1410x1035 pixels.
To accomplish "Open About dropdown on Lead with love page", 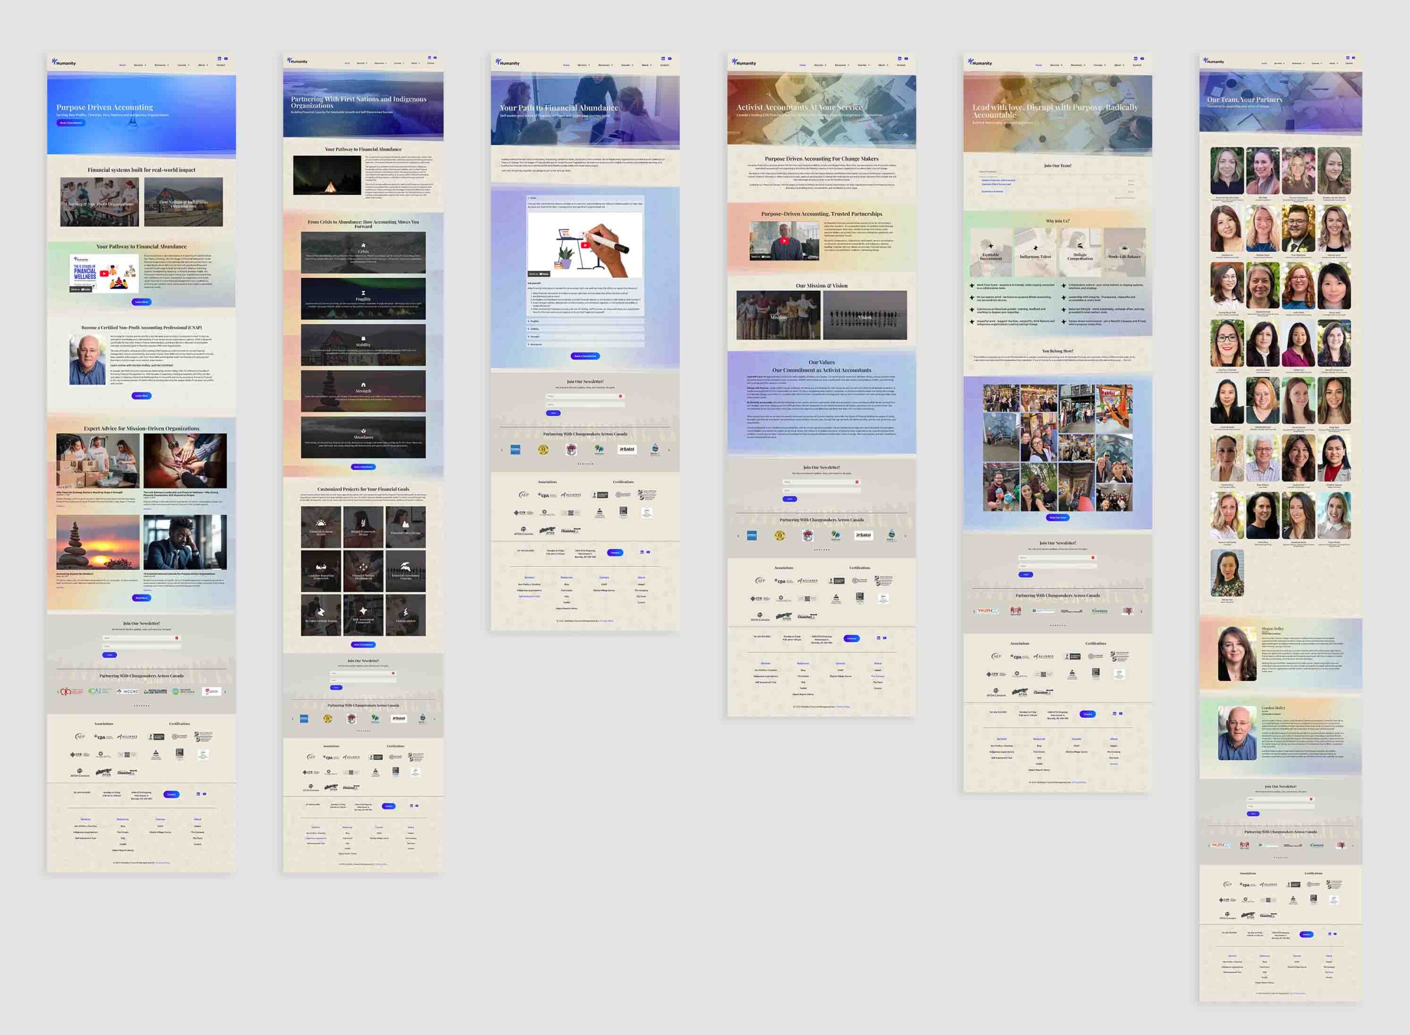I will tap(1119, 65).
